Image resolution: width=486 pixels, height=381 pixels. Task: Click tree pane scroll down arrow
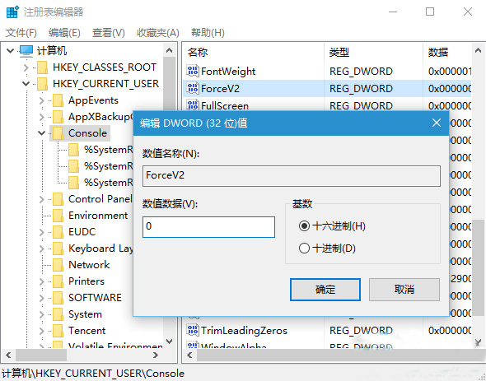(x=169, y=342)
